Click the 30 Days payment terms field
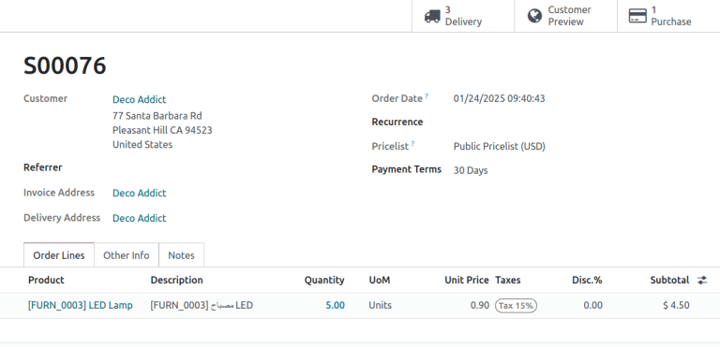Image resolution: width=720 pixels, height=347 pixels. pyautogui.click(x=471, y=170)
